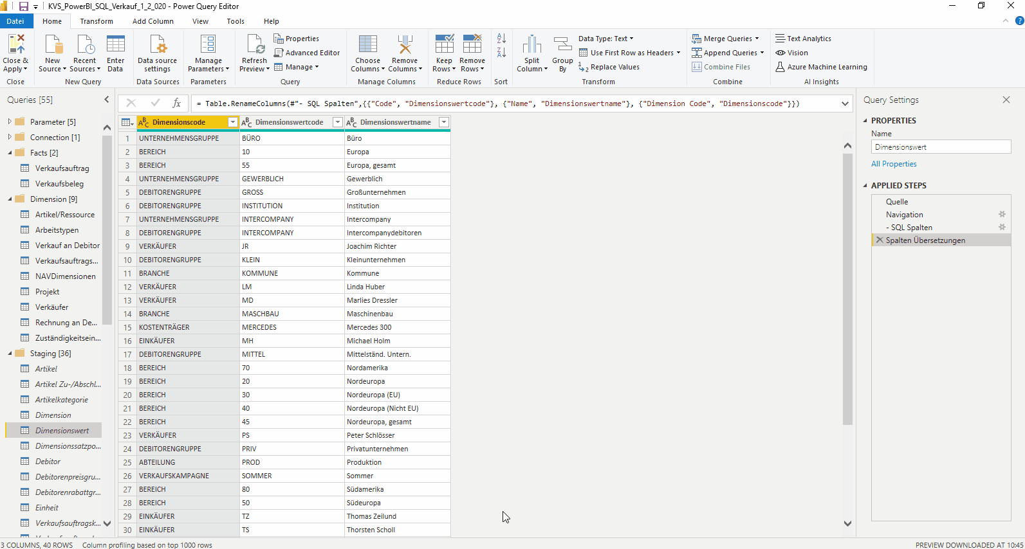This screenshot has width=1025, height=549.
Task: Click the fx formula button
Action: coord(176,103)
